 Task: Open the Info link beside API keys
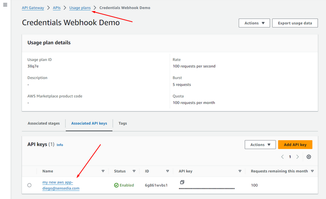[60, 145]
